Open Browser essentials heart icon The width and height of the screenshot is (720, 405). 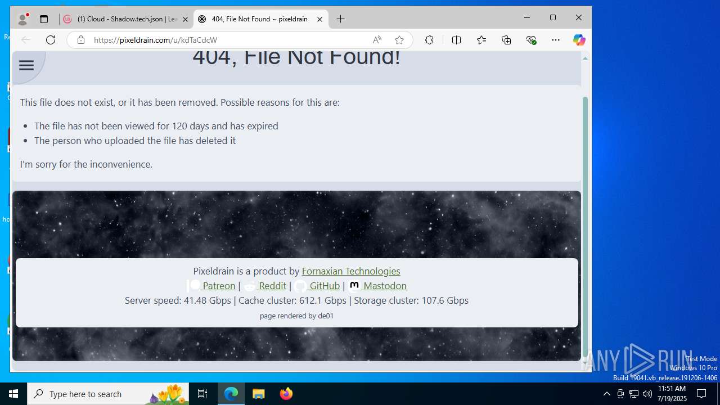[x=531, y=40]
